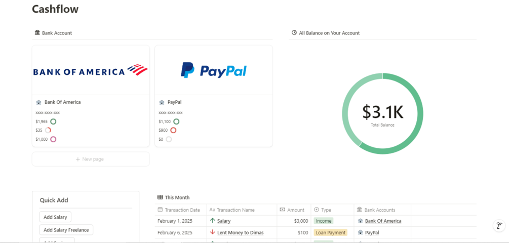
Task: Open the Salary transaction page
Action: click(x=224, y=221)
